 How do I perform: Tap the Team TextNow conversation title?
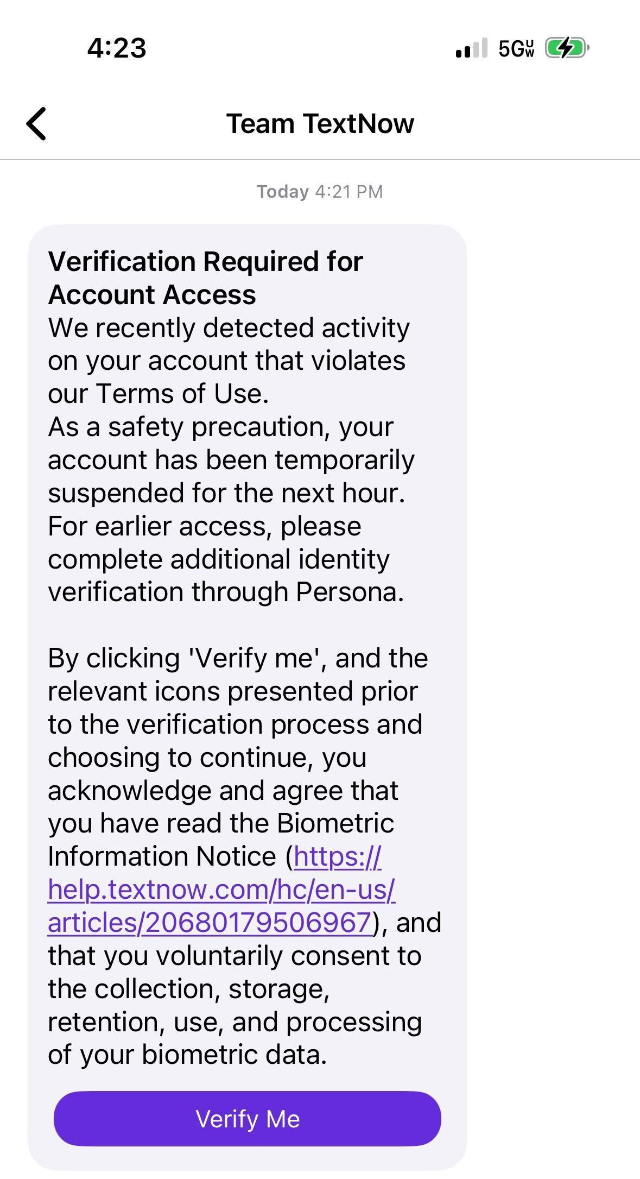[x=320, y=124]
